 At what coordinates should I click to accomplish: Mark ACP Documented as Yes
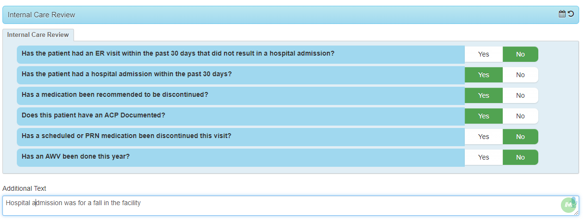484,116
